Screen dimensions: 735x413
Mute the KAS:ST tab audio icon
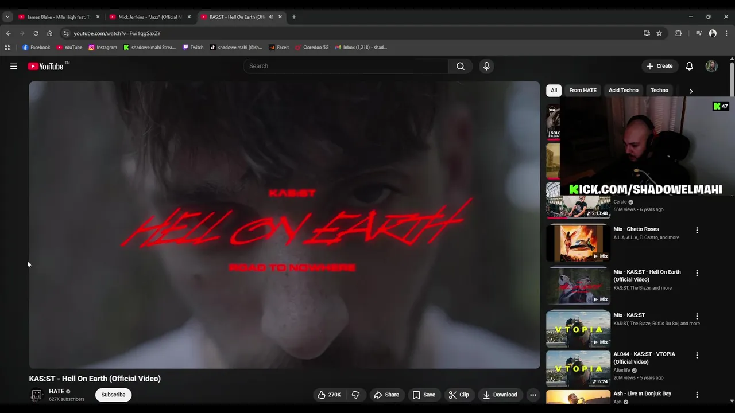pyautogui.click(x=270, y=17)
